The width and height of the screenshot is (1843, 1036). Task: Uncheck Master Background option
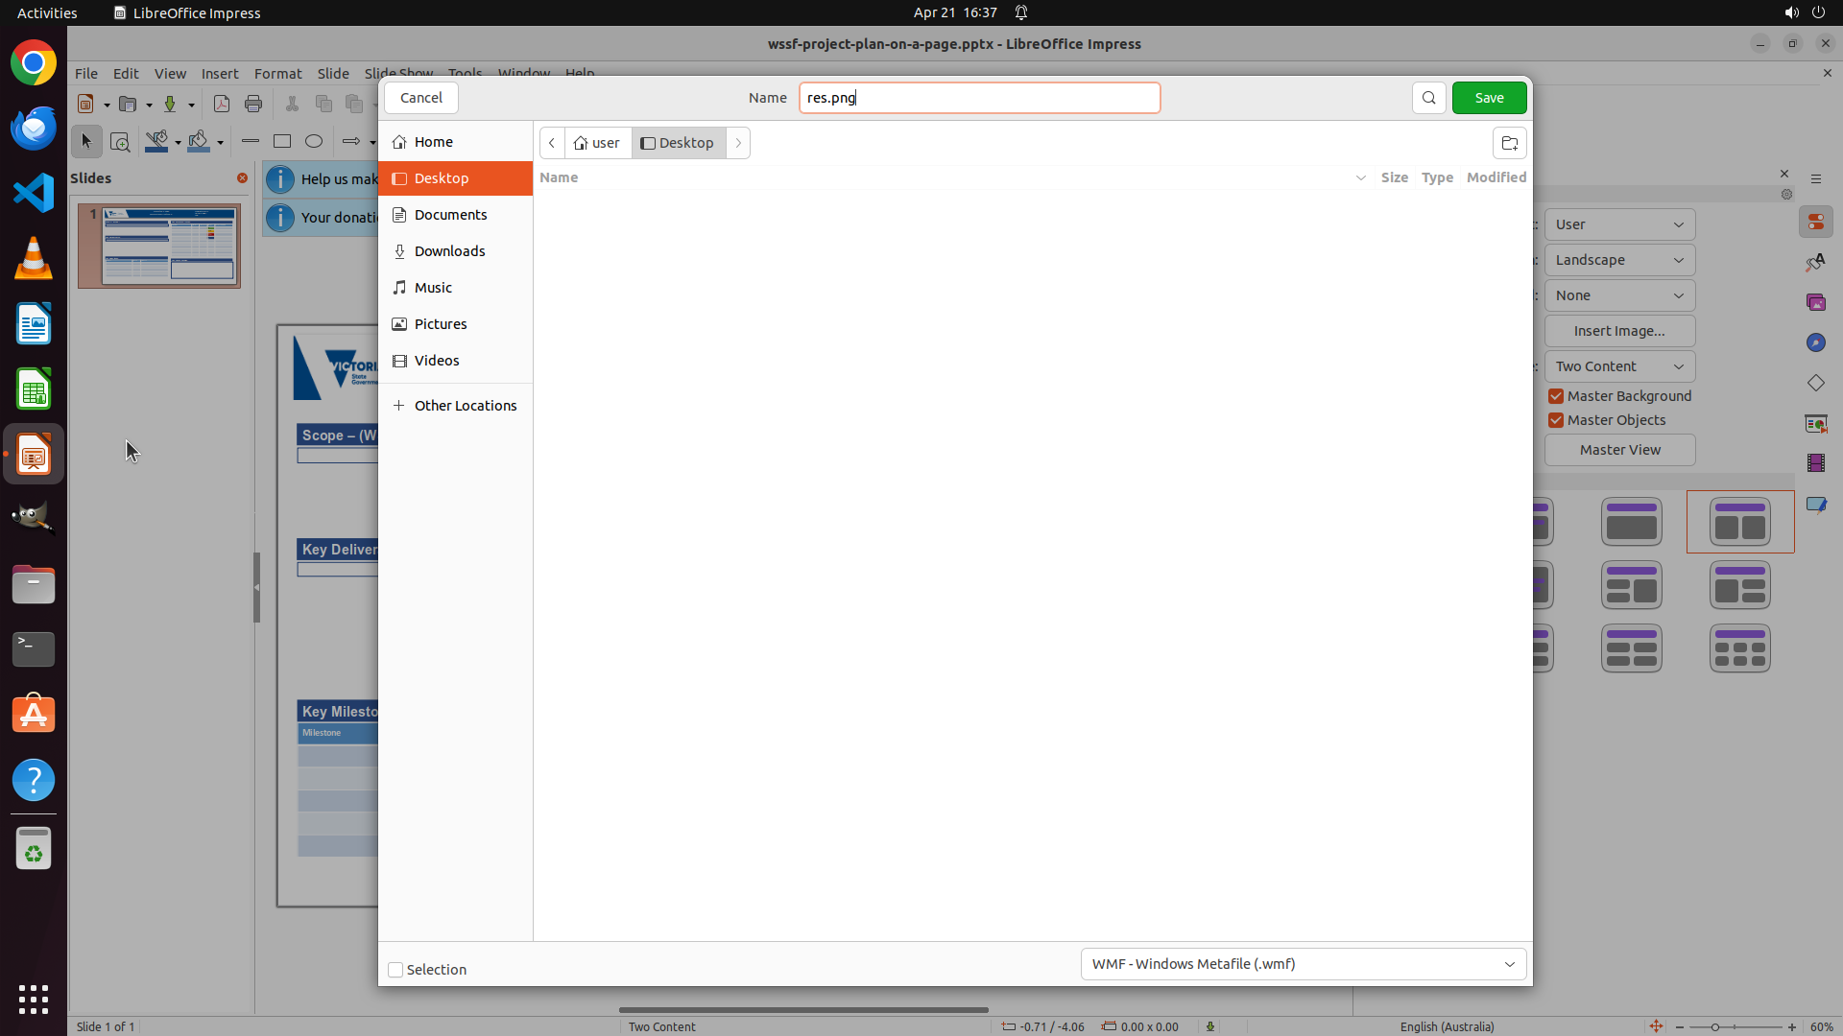pyautogui.click(x=1556, y=396)
